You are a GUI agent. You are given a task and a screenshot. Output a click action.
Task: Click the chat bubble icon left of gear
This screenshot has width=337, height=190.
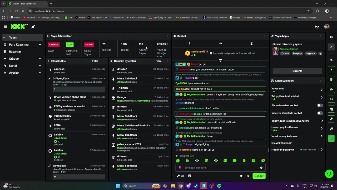tap(241, 176)
